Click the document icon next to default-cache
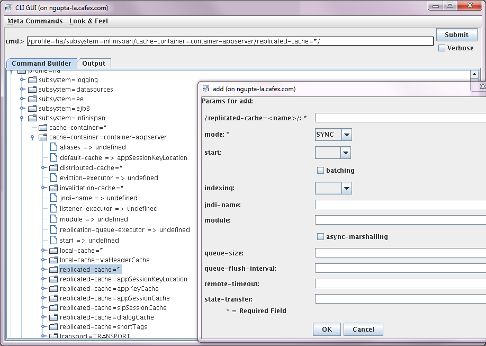 coord(53,157)
